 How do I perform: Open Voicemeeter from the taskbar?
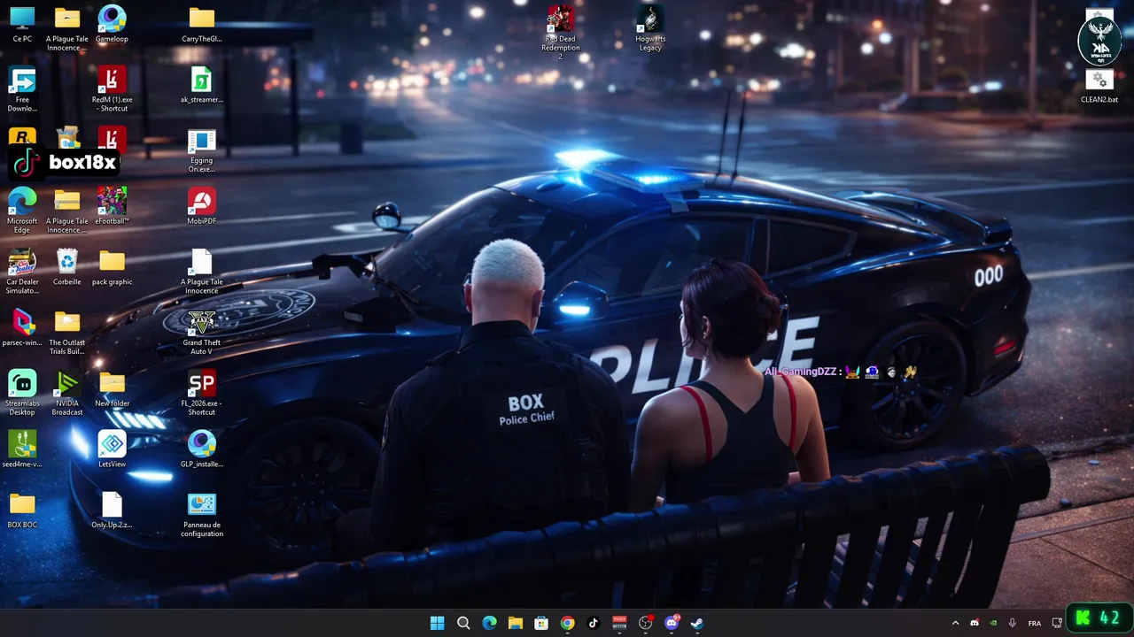click(619, 623)
